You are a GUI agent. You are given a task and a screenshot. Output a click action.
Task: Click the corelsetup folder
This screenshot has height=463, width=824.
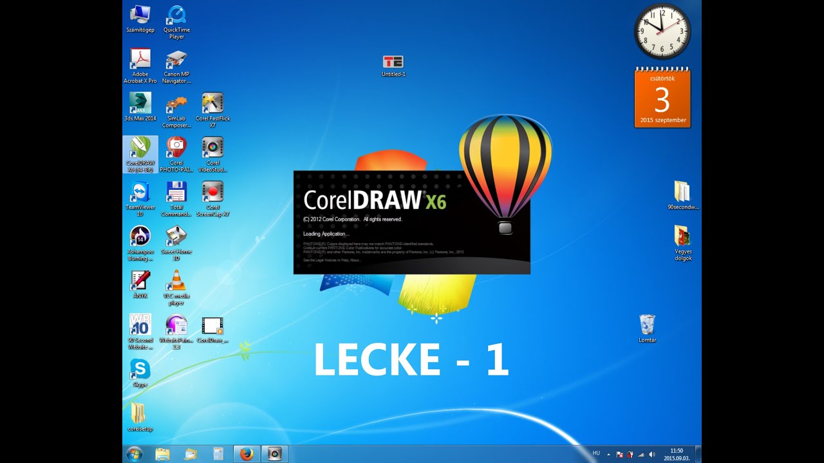pos(140,413)
